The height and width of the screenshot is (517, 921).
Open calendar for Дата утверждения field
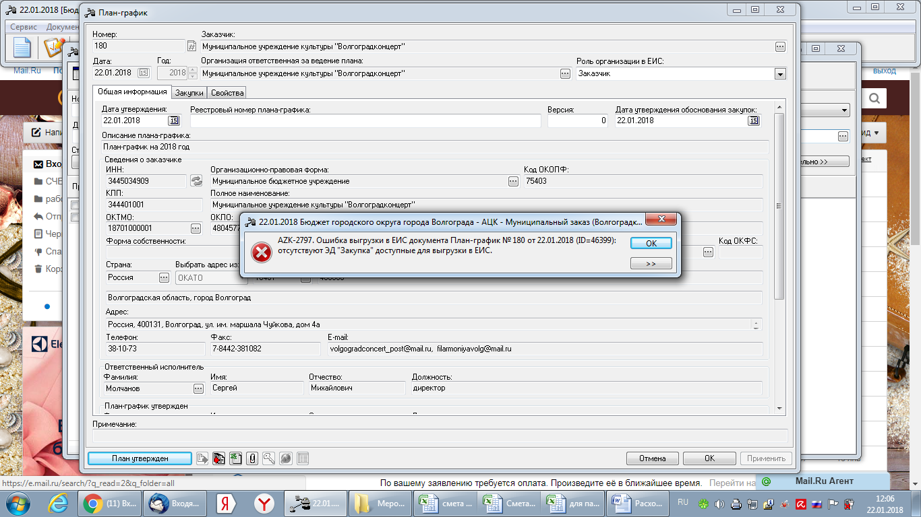pos(174,120)
